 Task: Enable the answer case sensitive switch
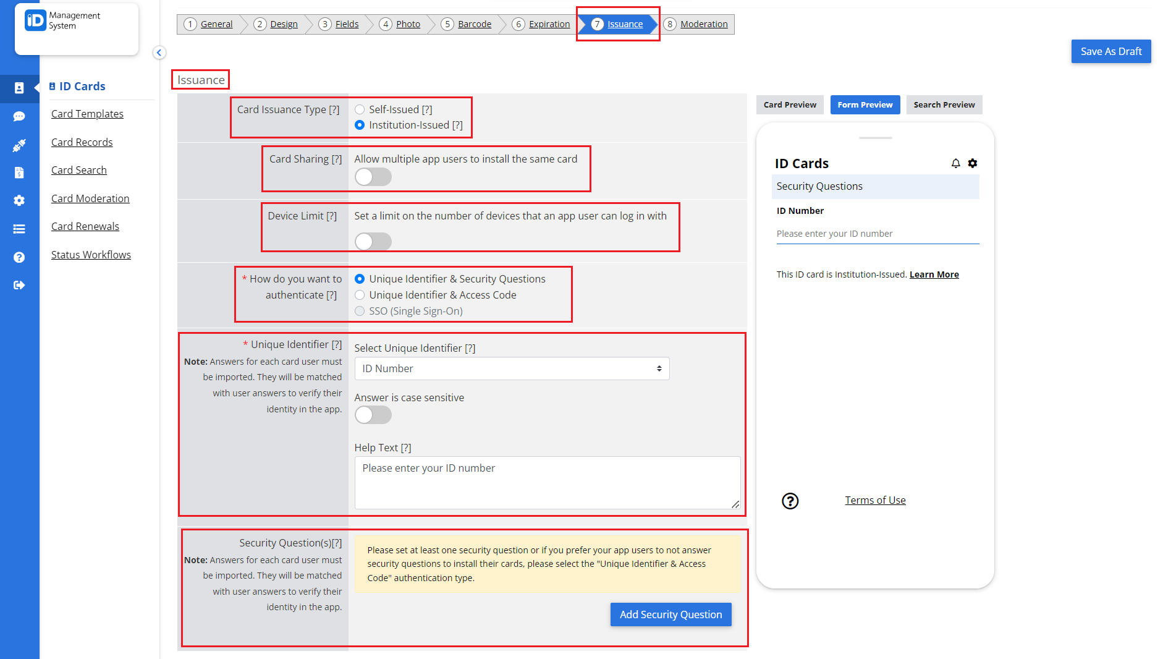[x=373, y=415]
